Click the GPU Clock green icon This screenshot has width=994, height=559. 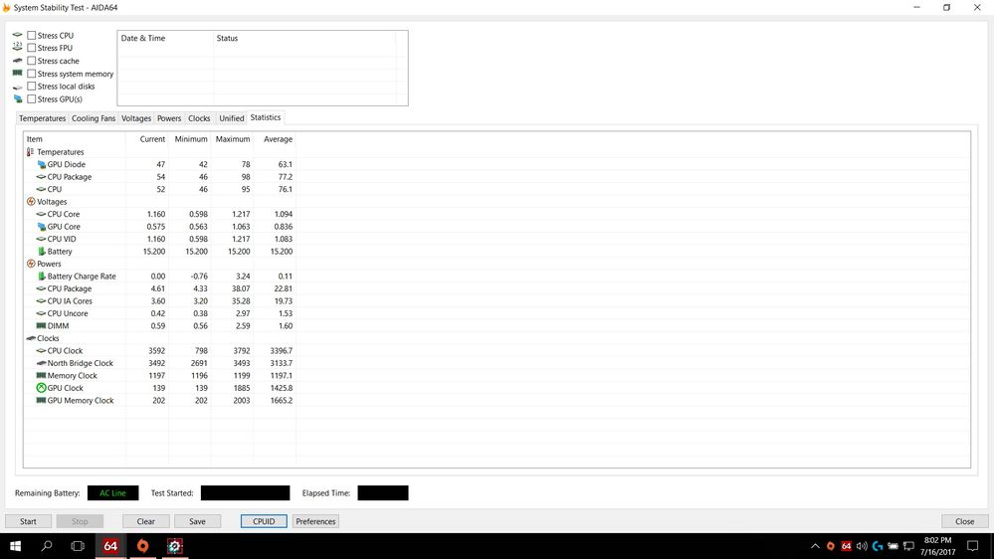click(41, 388)
